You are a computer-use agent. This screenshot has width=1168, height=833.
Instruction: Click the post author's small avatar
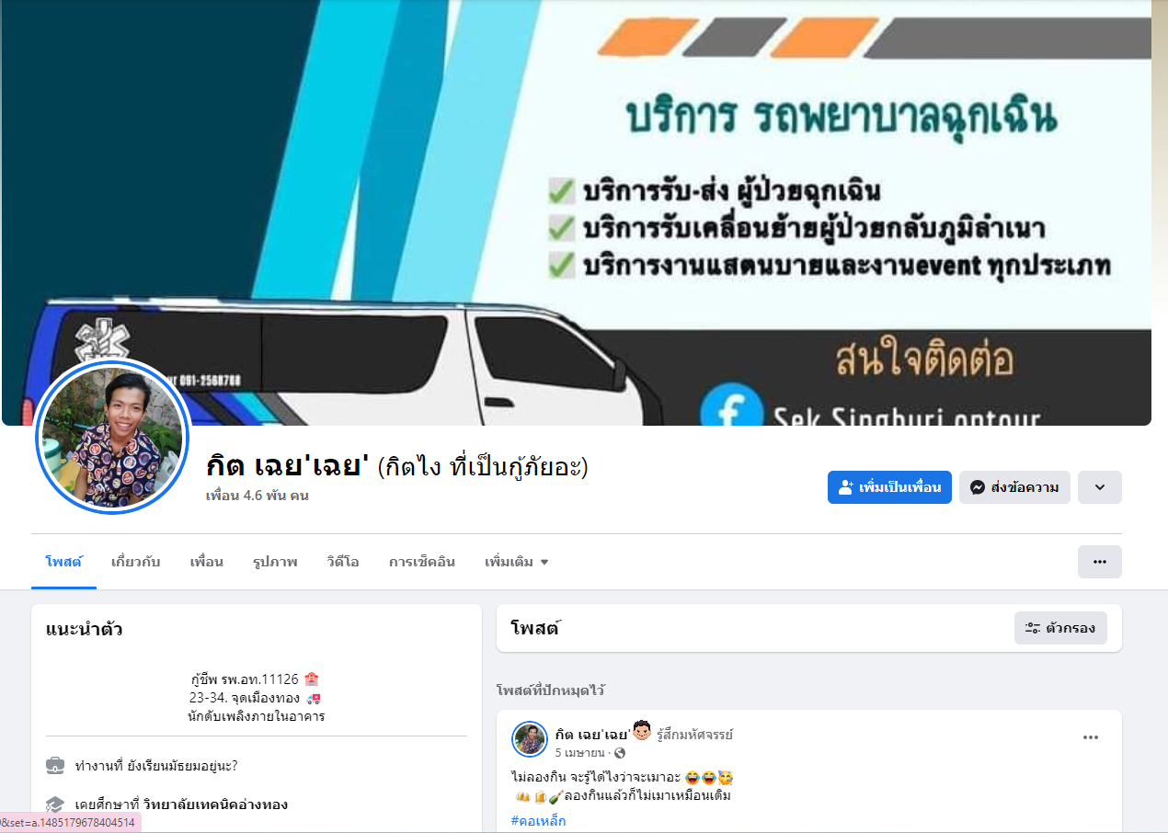[x=530, y=739]
